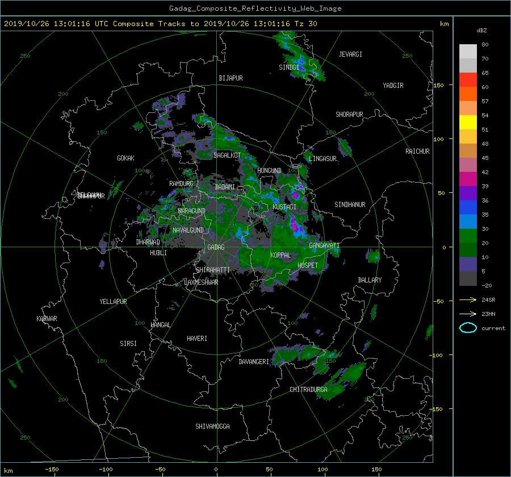The image size is (511, 477).
Task: Click the LINGASUR city label
Action: (322, 159)
